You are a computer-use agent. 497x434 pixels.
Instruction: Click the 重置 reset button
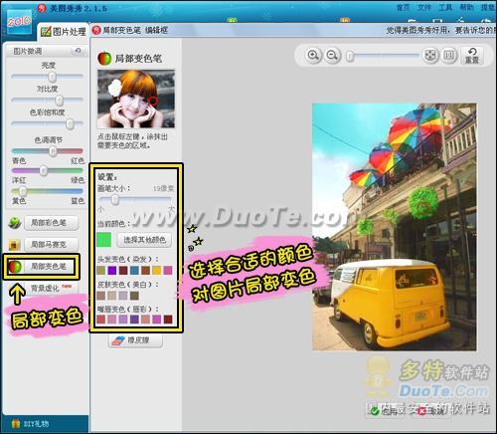click(472, 56)
